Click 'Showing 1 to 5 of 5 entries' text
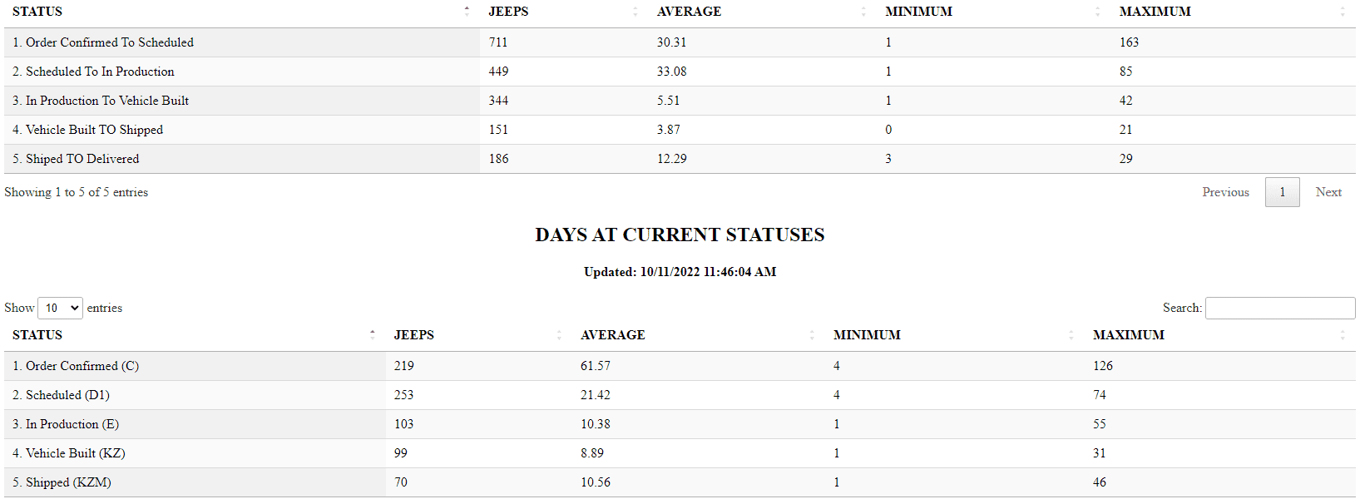This screenshot has width=1360, height=499. pos(76,192)
